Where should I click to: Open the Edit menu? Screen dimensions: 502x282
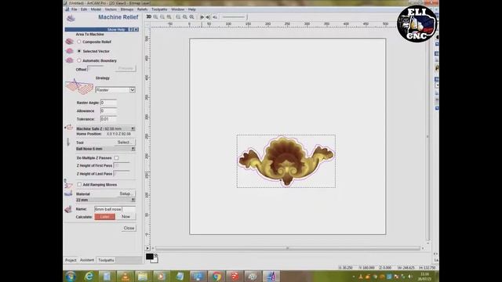84,9
